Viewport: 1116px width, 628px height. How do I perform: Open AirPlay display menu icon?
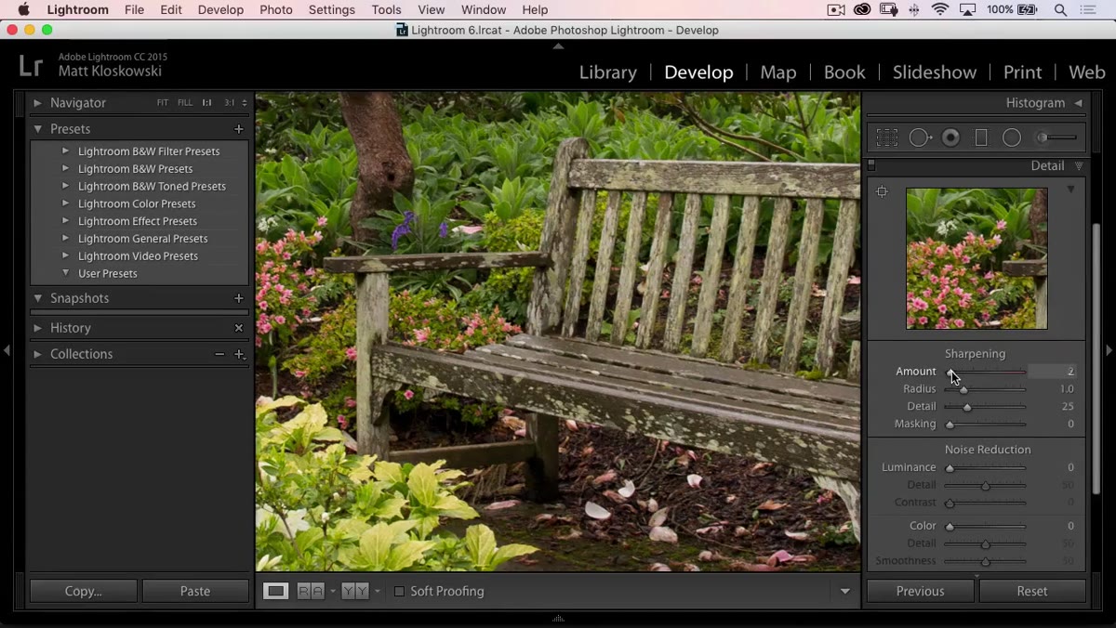click(x=968, y=10)
